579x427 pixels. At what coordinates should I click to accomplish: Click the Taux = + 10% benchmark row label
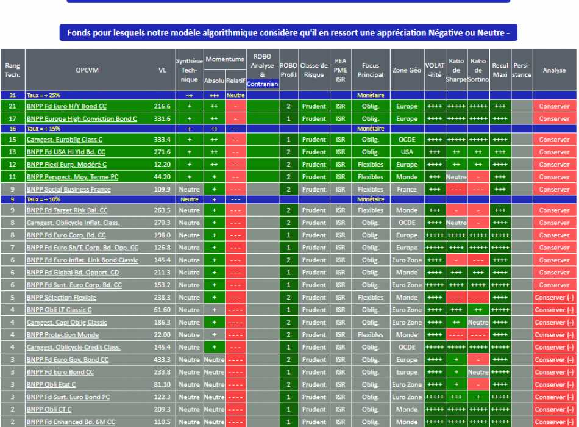(x=43, y=199)
